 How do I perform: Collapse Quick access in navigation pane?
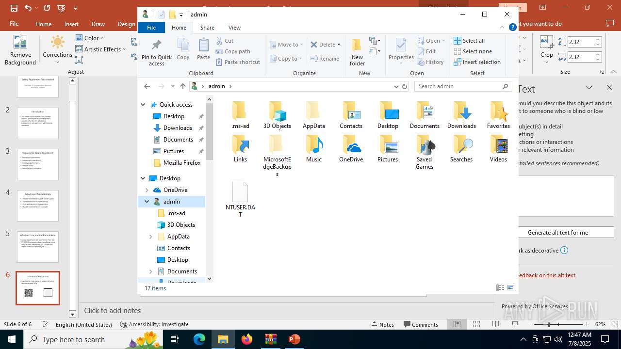pyautogui.click(x=143, y=105)
